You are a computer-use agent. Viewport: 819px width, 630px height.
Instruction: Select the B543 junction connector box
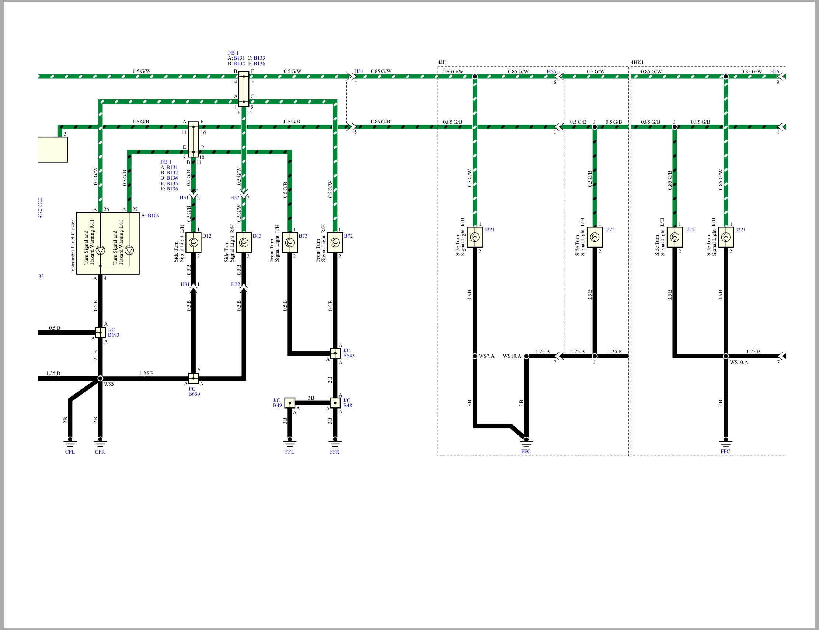[x=335, y=353]
